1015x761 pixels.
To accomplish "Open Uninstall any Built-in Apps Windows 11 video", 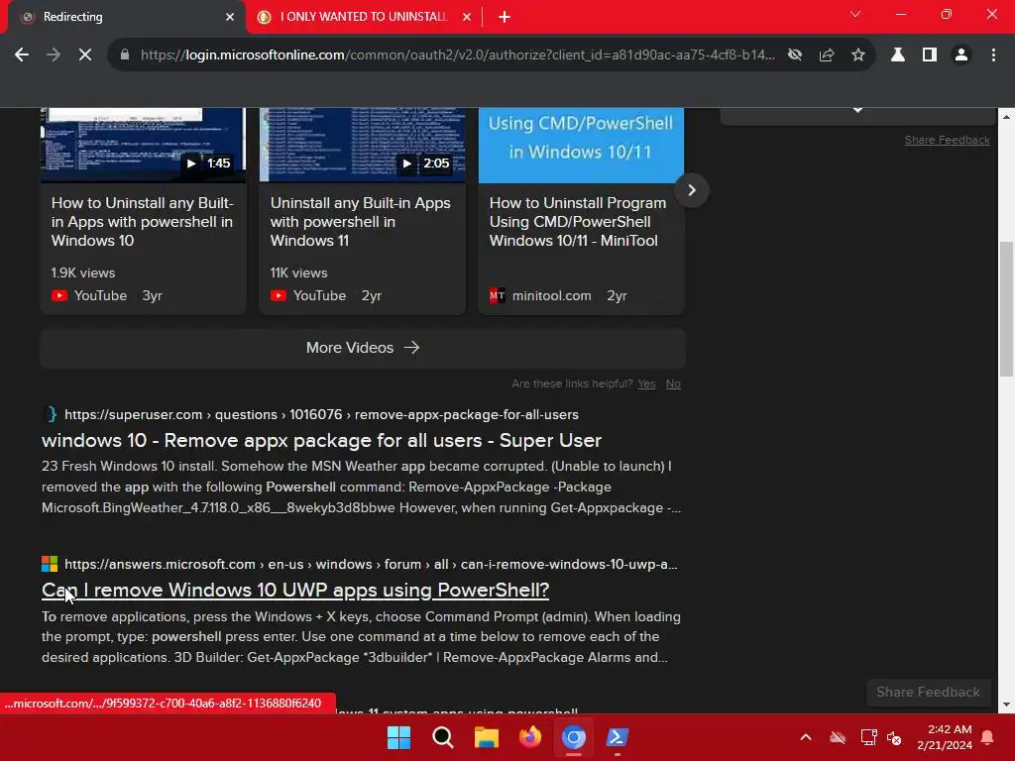I will pyautogui.click(x=361, y=222).
